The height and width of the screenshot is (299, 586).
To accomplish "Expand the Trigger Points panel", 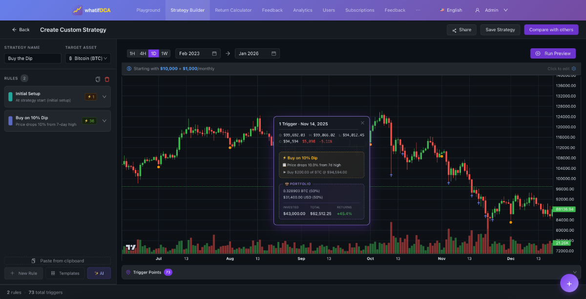I will click(x=574, y=272).
